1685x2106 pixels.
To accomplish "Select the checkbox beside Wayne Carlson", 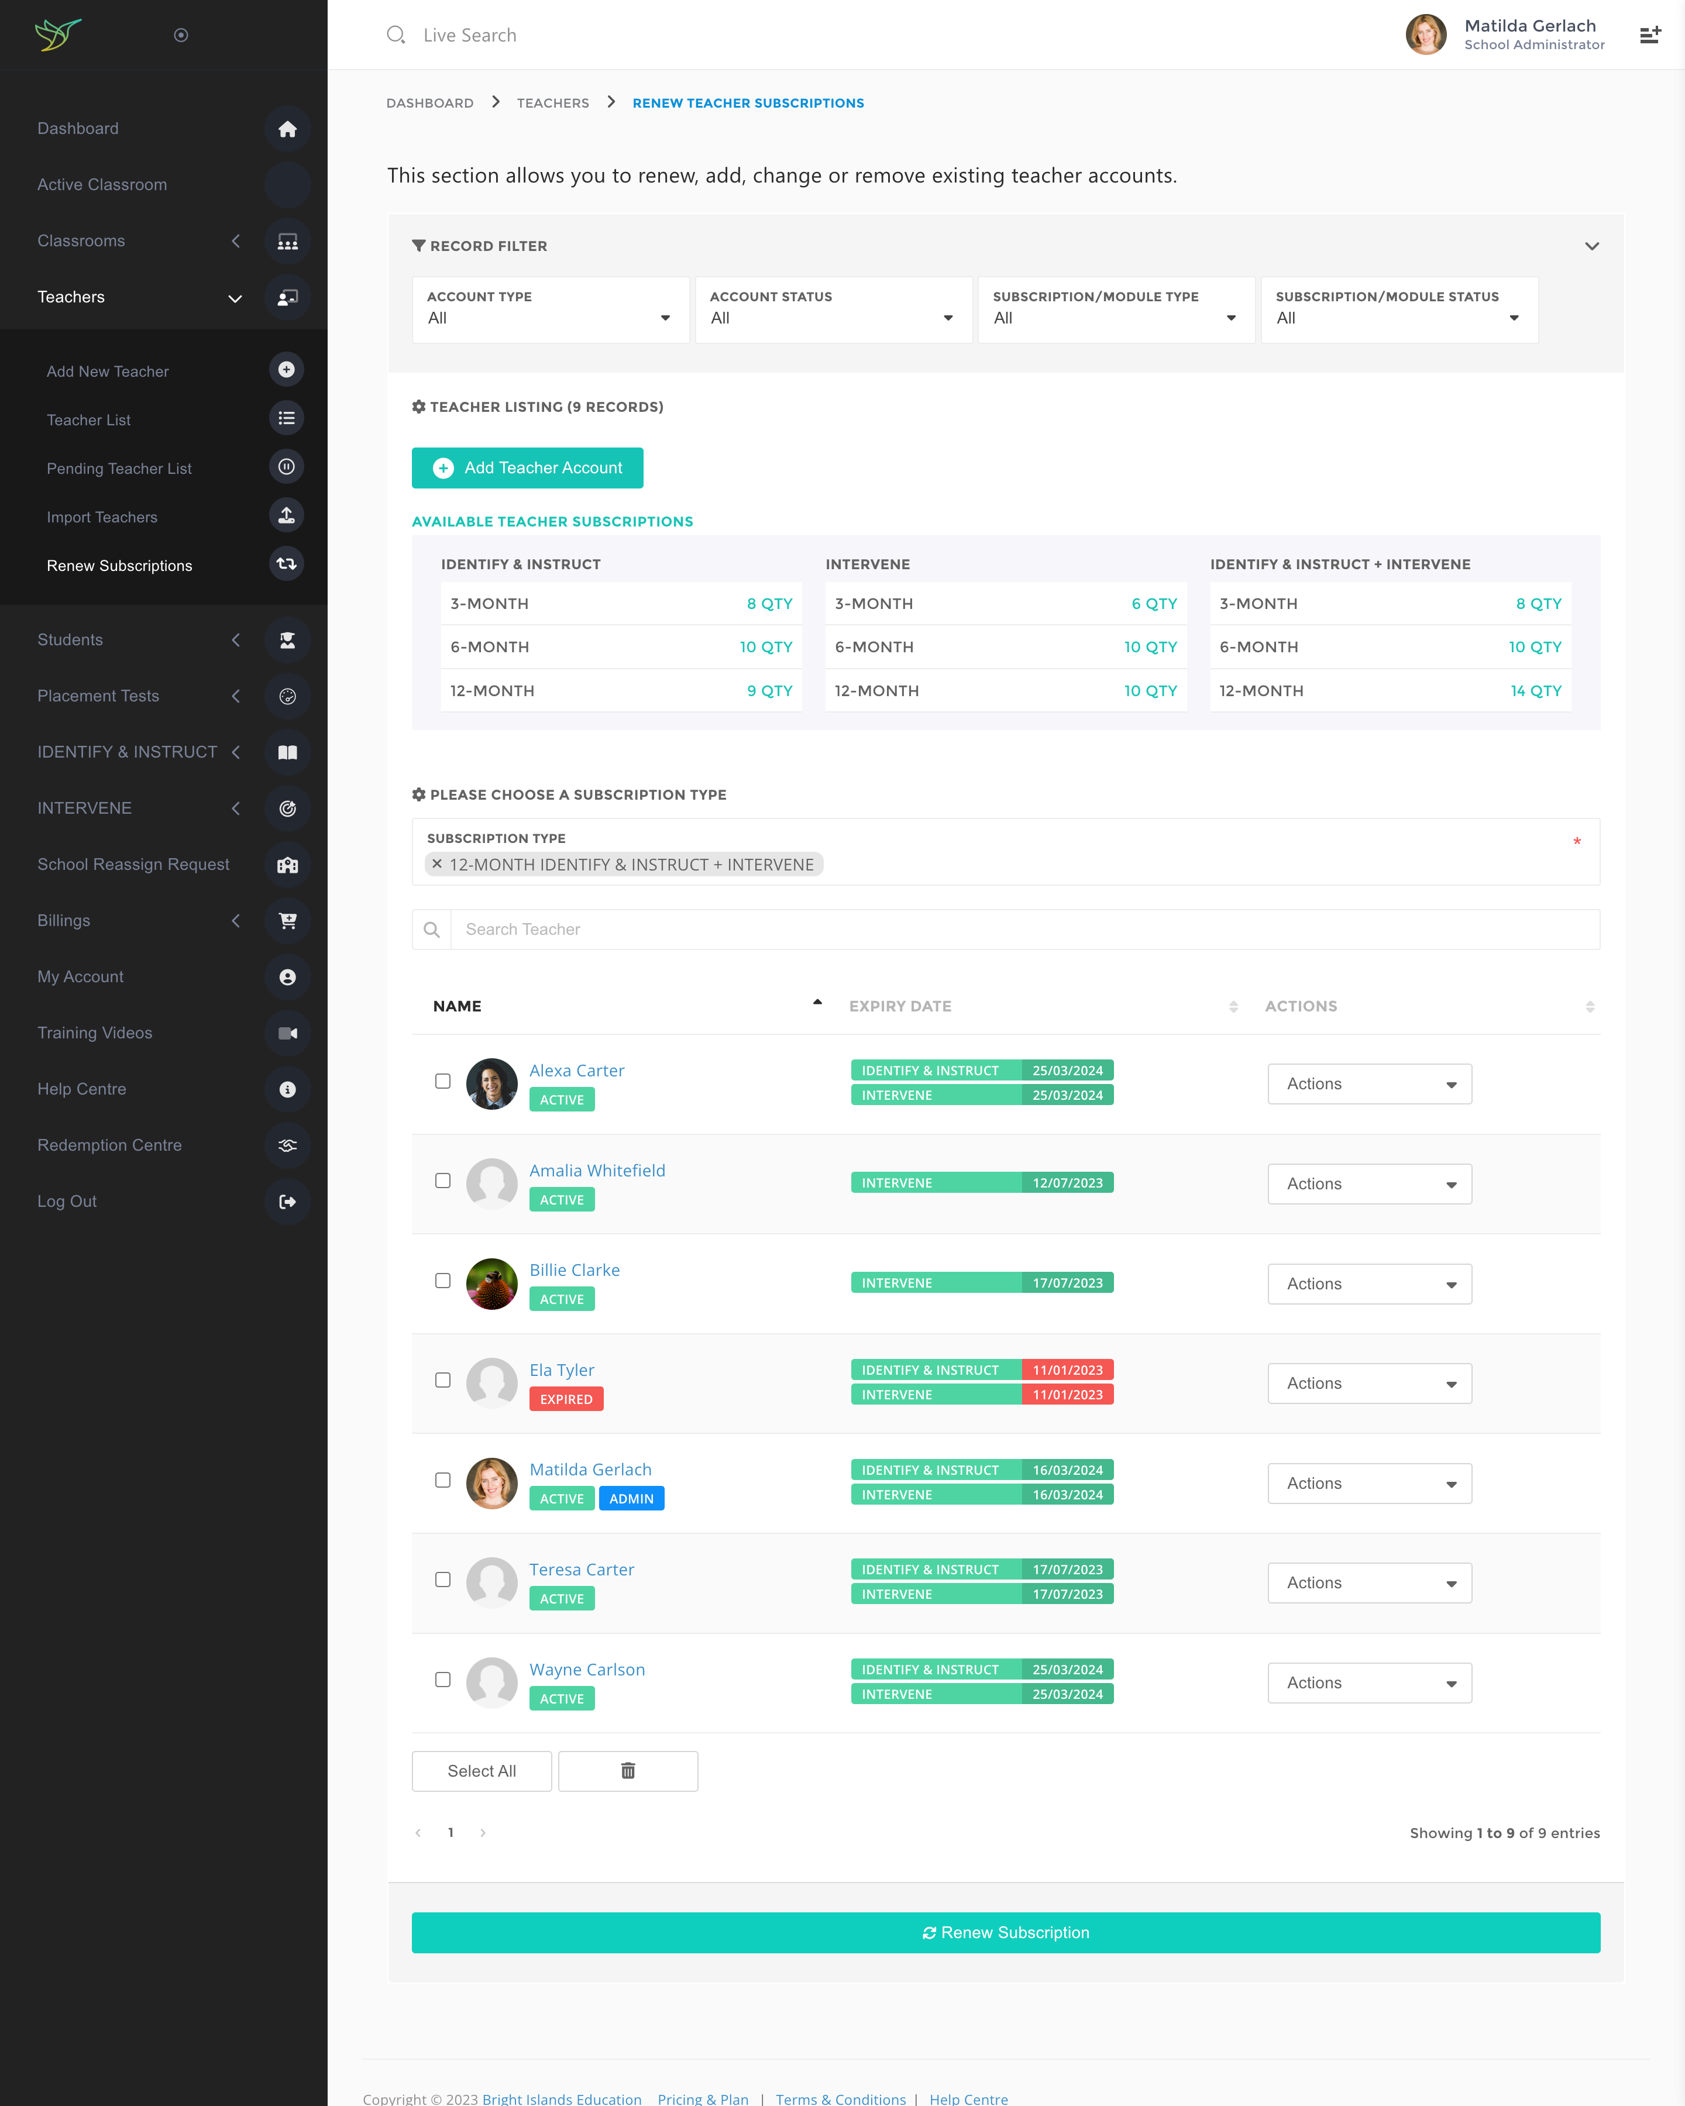I will click(x=442, y=1680).
